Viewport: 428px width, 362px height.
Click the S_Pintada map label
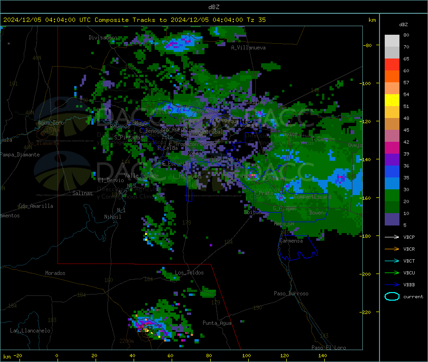click(x=127, y=137)
